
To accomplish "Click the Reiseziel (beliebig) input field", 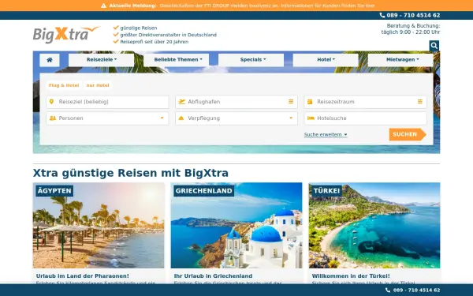I will pos(107,102).
